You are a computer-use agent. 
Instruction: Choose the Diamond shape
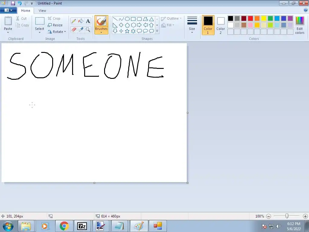tap(121, 25)
